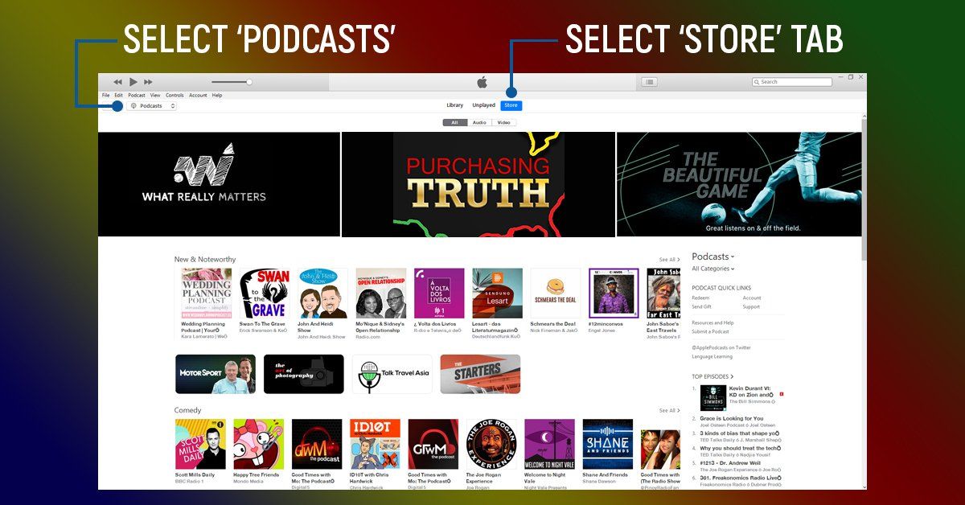Open A Volta dos Livros artwork

tap(439, 293)
